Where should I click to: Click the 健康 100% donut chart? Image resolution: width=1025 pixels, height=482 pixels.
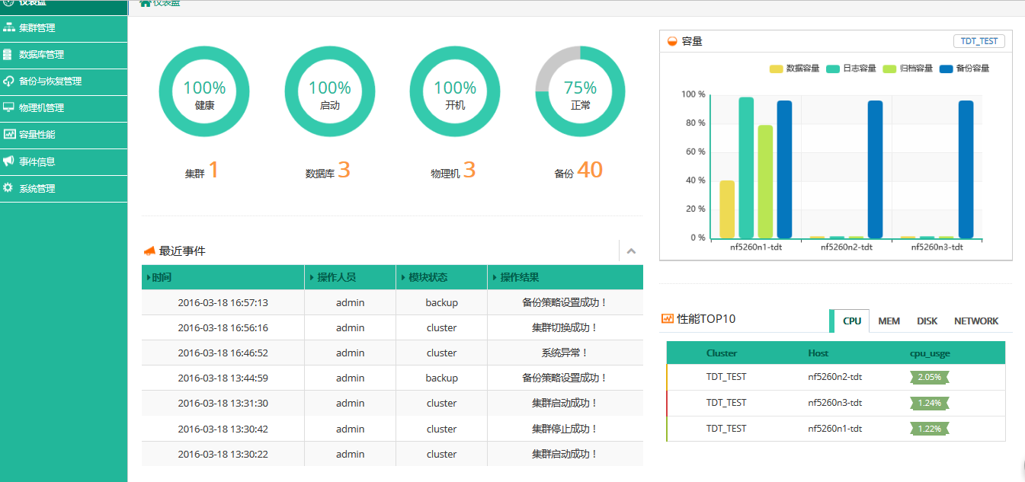click(204, 91)
